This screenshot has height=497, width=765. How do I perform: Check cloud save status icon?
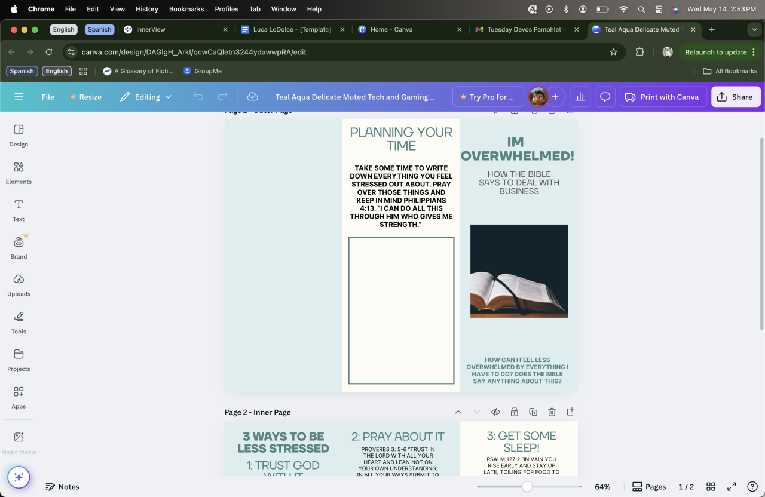[252, 97]
